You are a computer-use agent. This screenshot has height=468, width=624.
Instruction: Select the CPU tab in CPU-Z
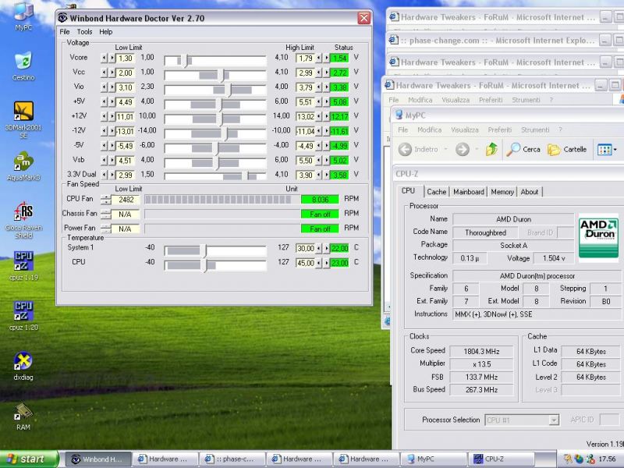[408, 191]
